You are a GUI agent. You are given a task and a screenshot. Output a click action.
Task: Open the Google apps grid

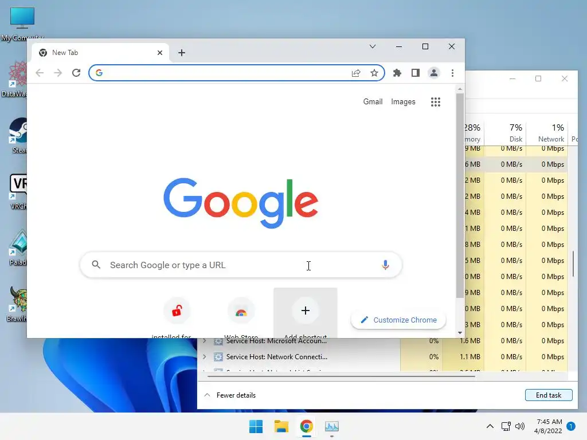tap(436, 102)
